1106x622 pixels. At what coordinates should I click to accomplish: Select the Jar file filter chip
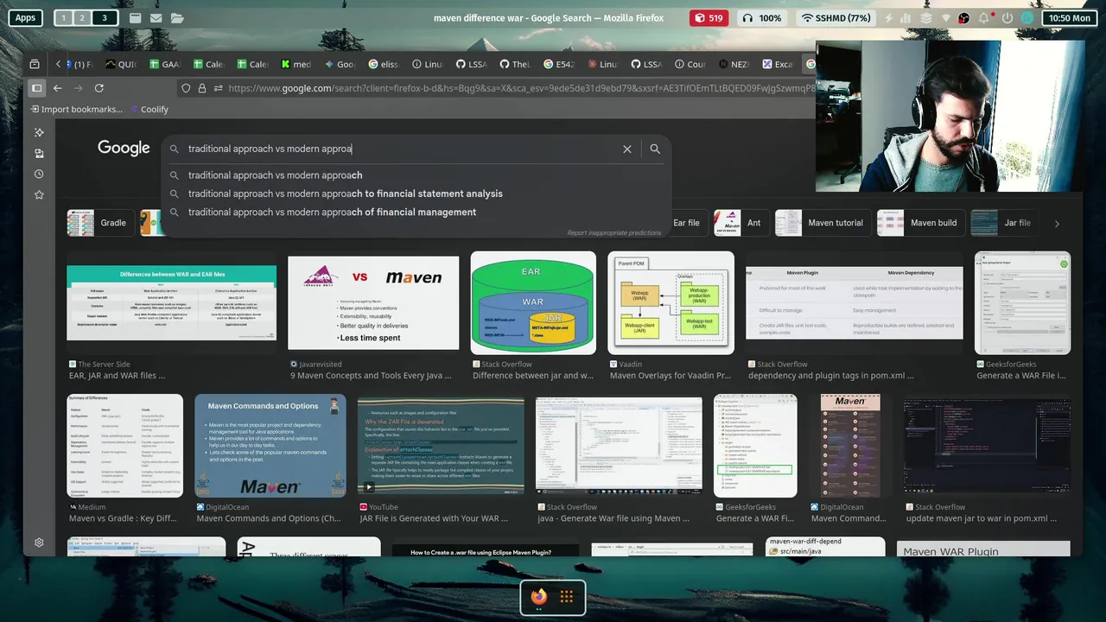(1004, 223)
